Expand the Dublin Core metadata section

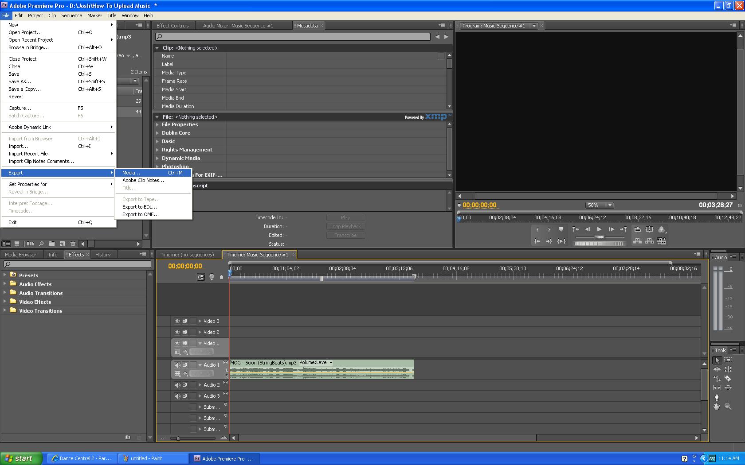pyautogui.click(x=157, y=133)
